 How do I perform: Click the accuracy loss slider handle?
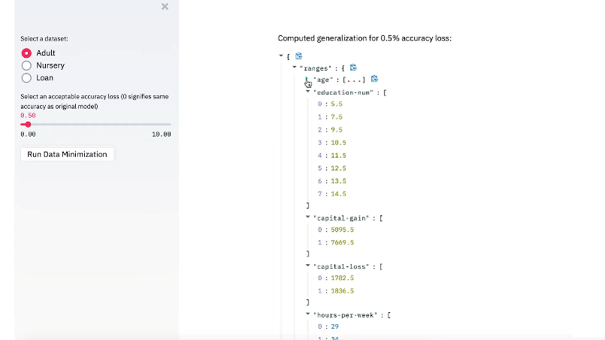[x=28, y=124]
